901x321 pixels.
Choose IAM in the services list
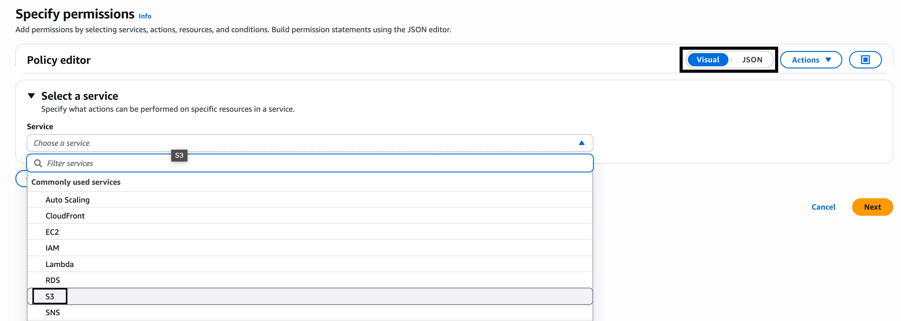[x=52, y=248]
